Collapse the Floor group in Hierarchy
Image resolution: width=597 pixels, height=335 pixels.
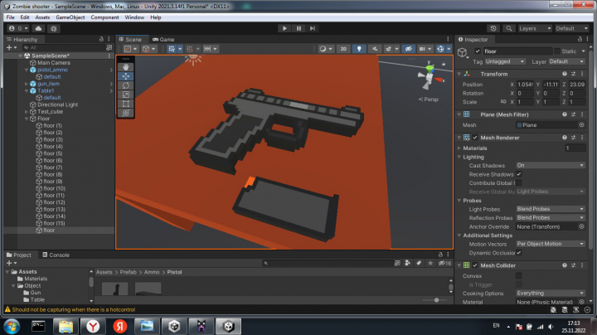click(x=27, y=119)
